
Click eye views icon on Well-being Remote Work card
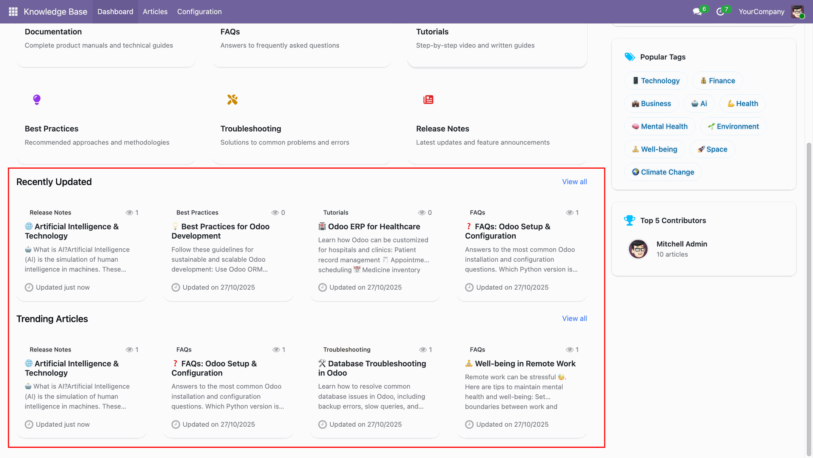(x=570, y=350)
